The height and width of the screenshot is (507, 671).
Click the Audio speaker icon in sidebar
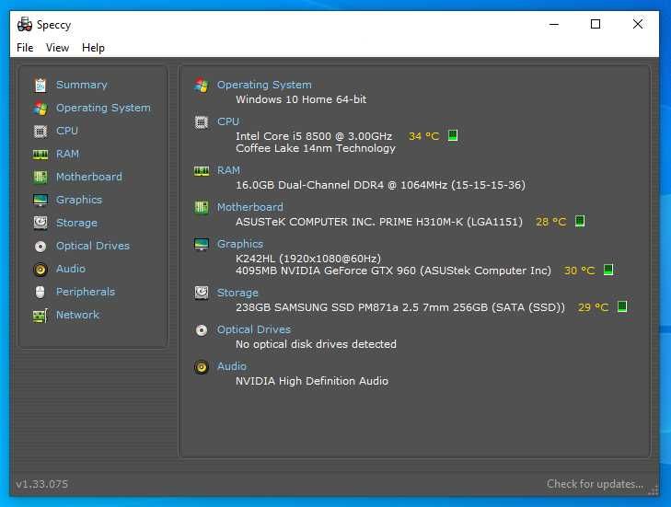[x=40, y=269]
